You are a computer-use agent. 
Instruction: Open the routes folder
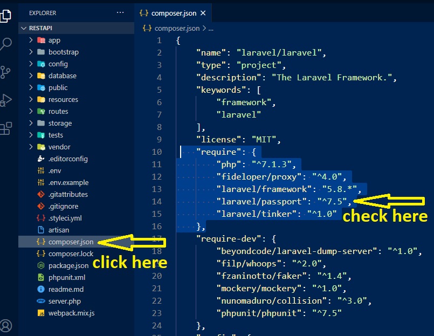[58, 112]
